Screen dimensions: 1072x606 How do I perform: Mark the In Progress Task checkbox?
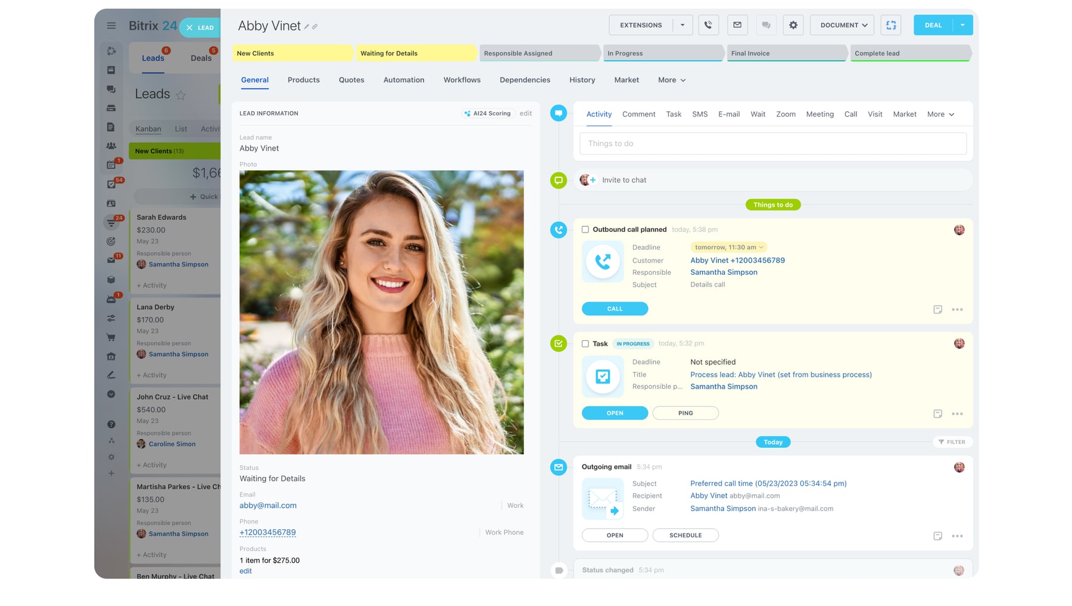(x=585, y=344)
